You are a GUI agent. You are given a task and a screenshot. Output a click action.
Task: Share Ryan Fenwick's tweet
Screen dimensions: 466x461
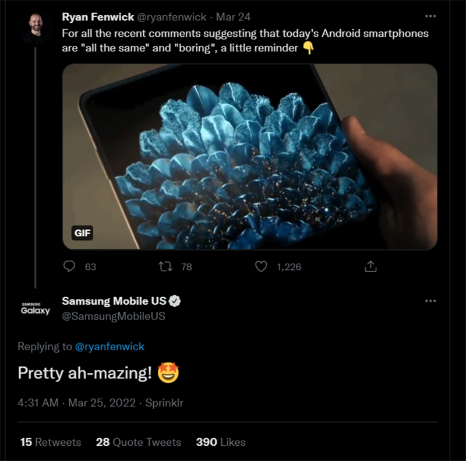click(370, 267)
